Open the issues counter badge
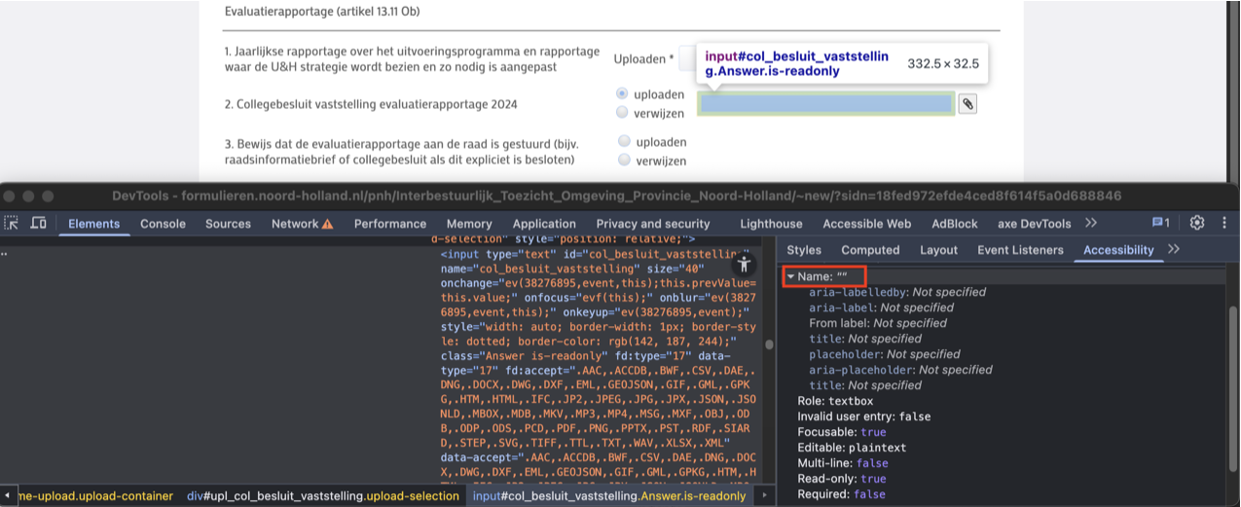This screenshot has width=1241, height=507. tap(1160, 223)
